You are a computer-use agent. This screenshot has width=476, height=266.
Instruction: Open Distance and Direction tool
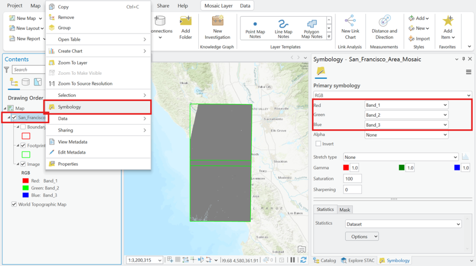(384, 21)
